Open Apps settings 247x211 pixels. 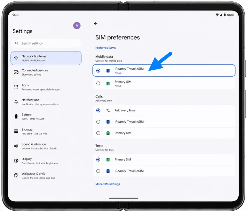tap(46, 87)
